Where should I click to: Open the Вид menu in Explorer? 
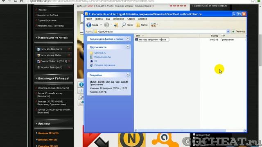tap(108, 19)
